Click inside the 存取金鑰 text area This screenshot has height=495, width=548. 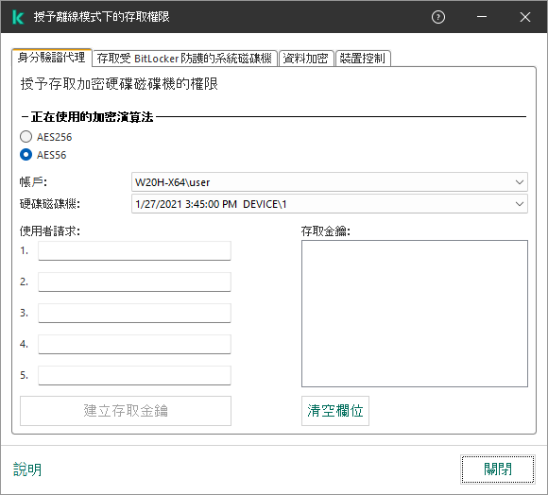tap(415, 314)
